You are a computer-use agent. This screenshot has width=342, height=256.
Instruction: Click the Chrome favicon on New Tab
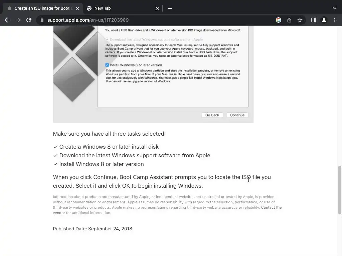pyautogui.click(x=89, y=8)
